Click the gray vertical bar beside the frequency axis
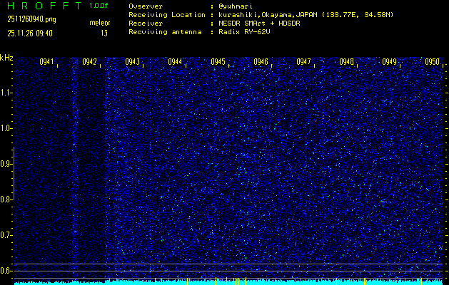Screen dimensions: 449x285 coord(14,173)
